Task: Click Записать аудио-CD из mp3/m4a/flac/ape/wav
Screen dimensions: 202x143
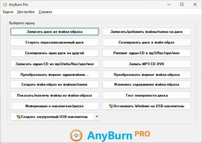Action: [55, 64]
